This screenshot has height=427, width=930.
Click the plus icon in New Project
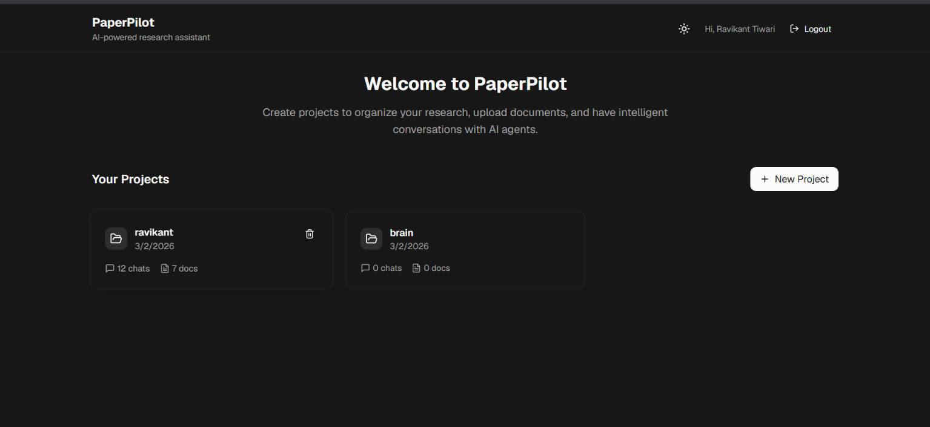click(765, 179)
